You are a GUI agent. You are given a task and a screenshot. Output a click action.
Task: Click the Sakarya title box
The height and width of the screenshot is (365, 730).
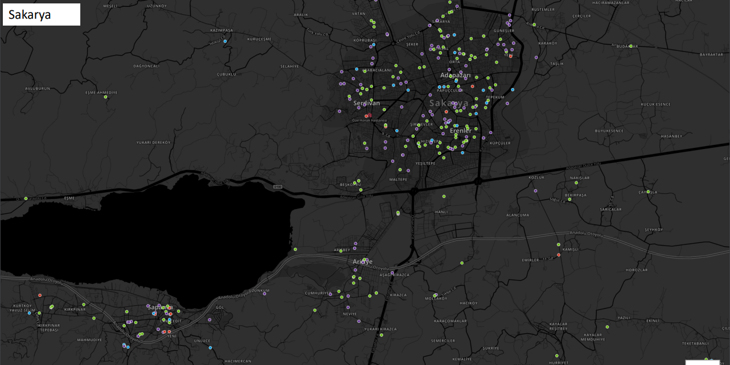42,14
